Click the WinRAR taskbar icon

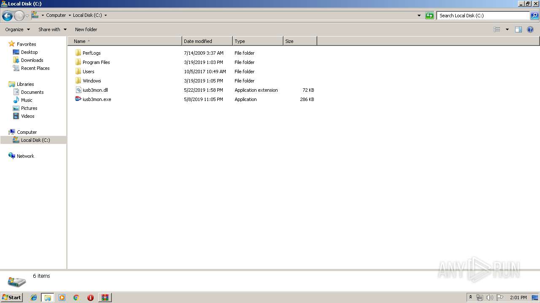105,298
